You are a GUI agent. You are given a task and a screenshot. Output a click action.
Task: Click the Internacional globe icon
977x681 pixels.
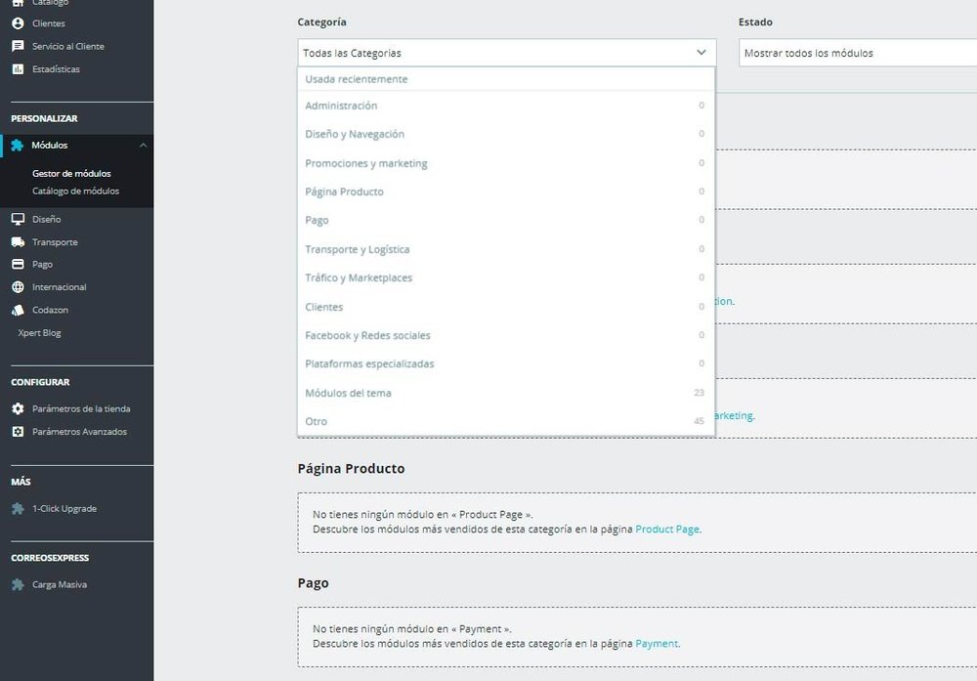(18, 287)
